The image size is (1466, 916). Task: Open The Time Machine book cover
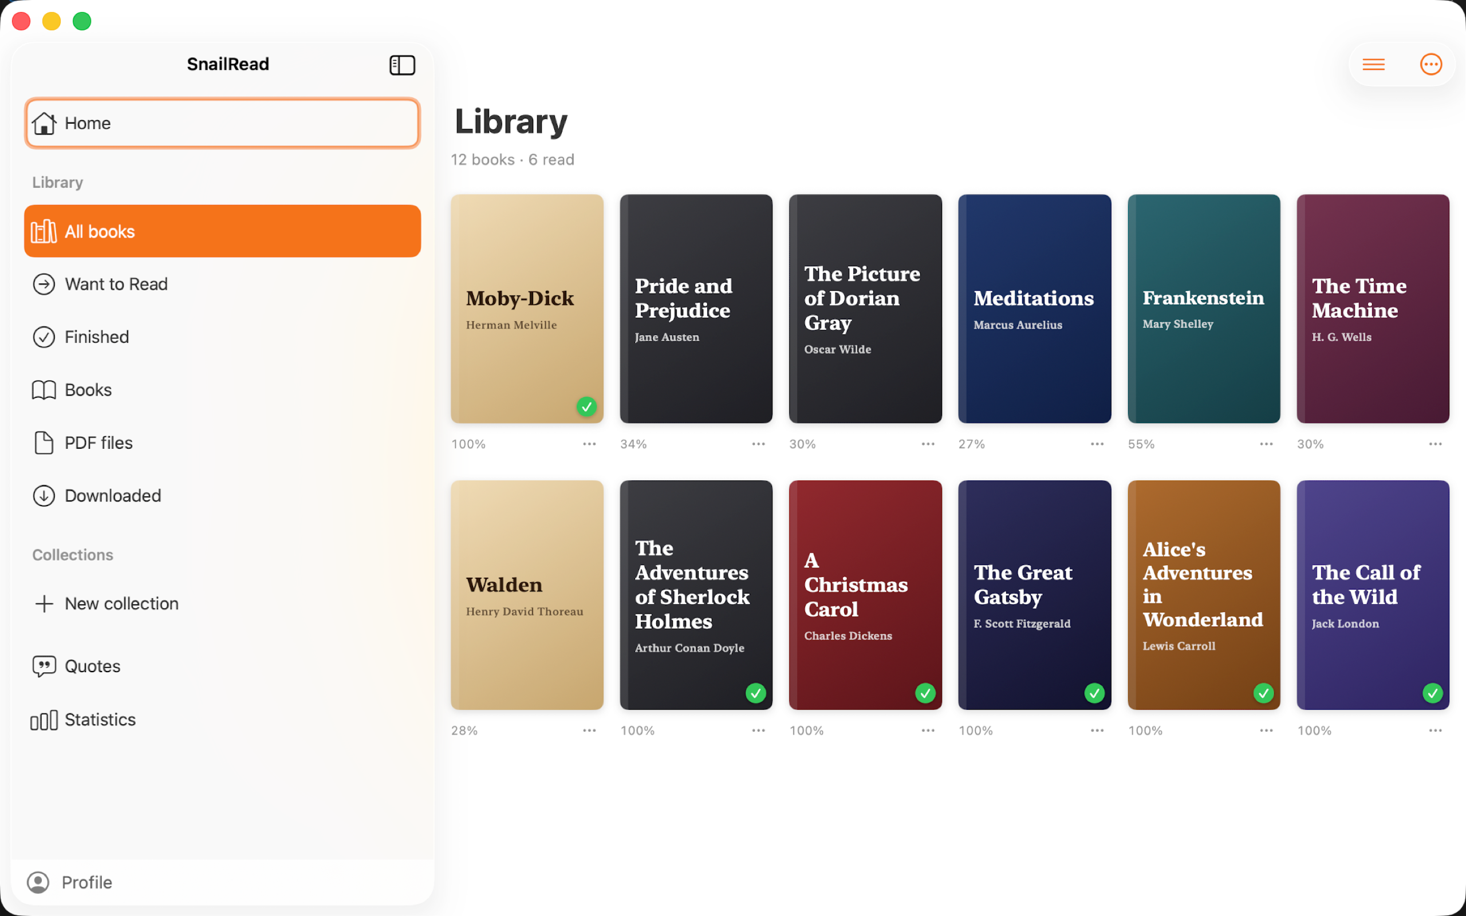click(1373, 309)
